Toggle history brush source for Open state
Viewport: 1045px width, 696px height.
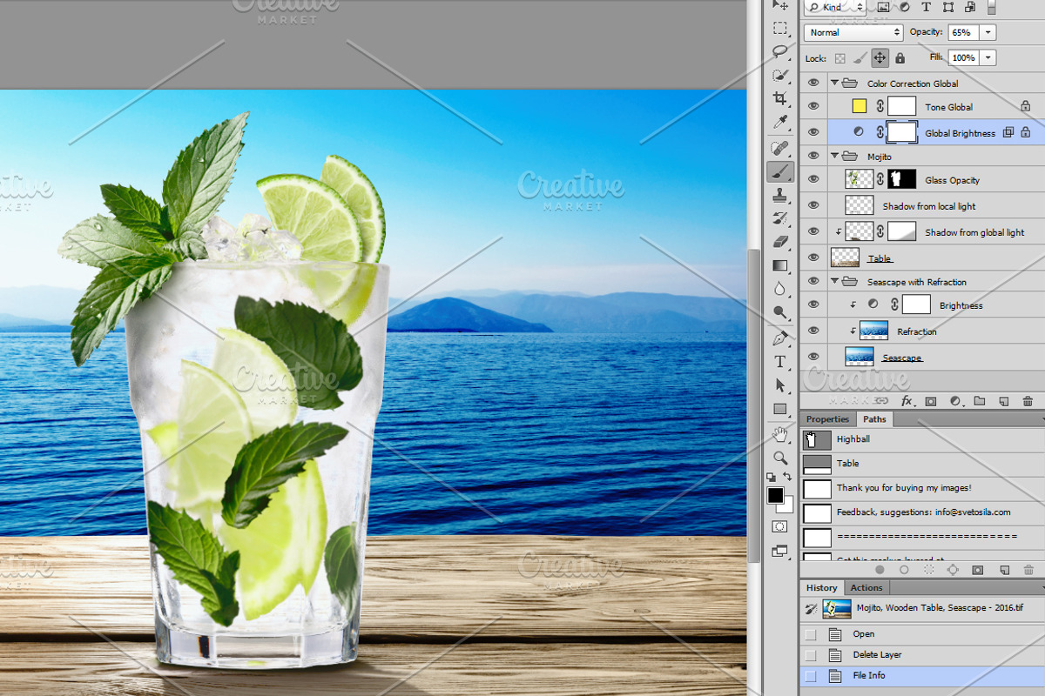click(x=811, y=634)
